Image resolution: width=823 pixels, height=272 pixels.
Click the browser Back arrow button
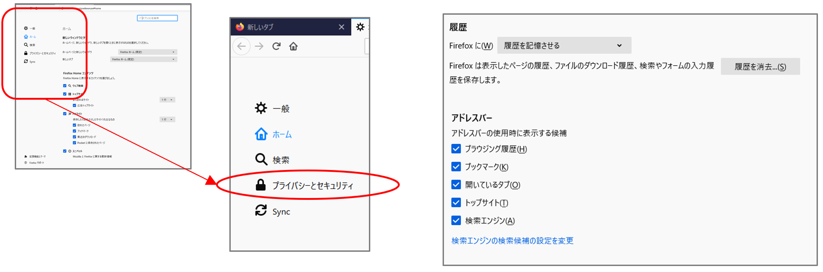coord(241,46)
